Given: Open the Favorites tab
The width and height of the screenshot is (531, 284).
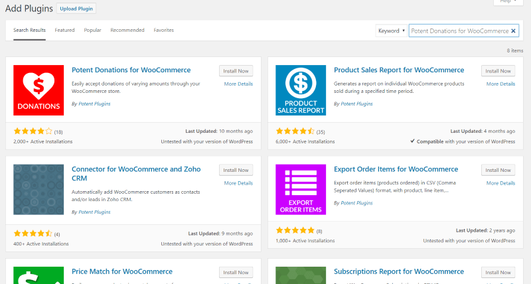Looking at the screenshot, I should [x=163, y=30].
